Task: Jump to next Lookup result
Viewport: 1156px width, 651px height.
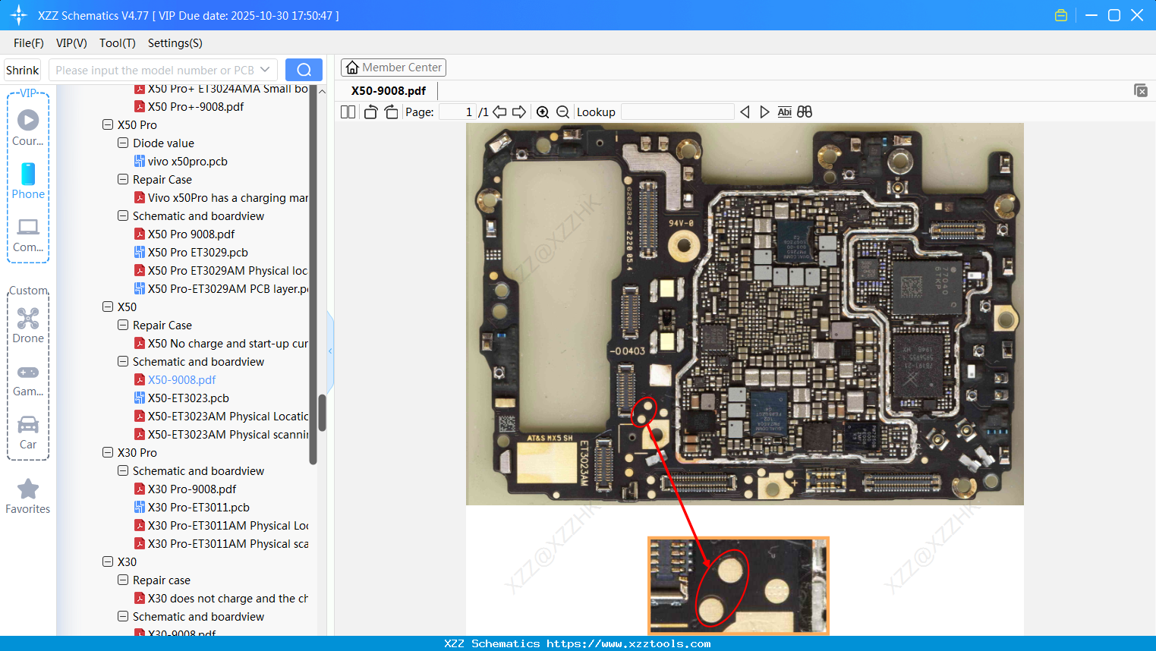Action: (764, 112)
